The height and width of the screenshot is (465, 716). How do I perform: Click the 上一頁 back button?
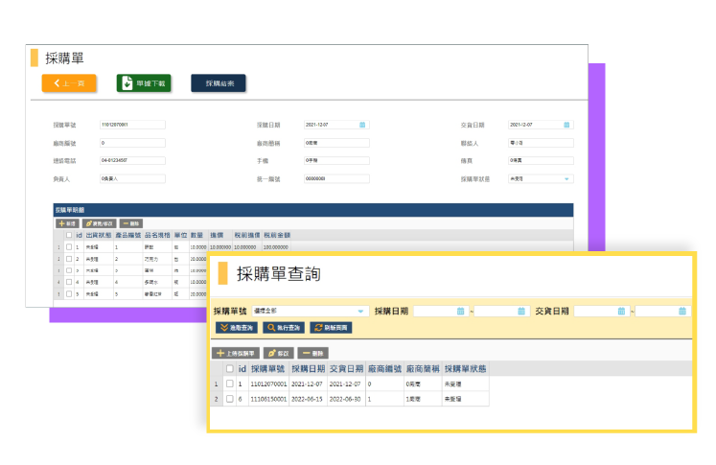pyautogui.click(x=69, y=83)
